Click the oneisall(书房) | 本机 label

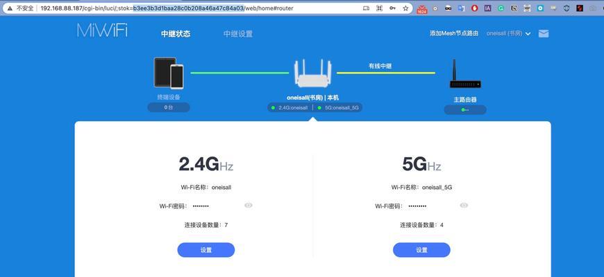pos(313,98)
